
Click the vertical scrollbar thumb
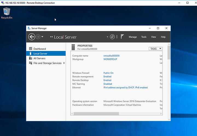(x=169, y=52)
